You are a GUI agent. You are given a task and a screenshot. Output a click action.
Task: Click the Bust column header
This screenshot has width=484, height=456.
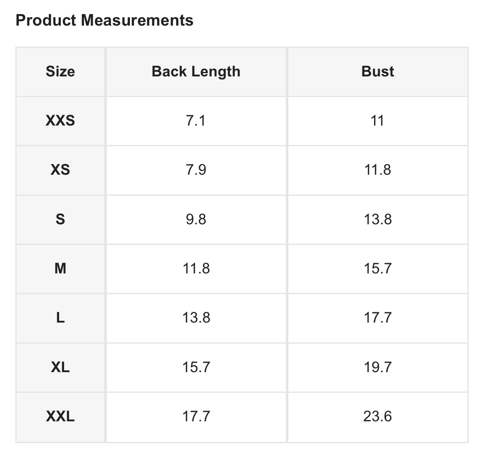pos(378,71)
